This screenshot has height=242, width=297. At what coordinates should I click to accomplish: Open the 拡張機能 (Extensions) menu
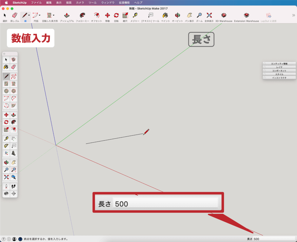(124, 2)
